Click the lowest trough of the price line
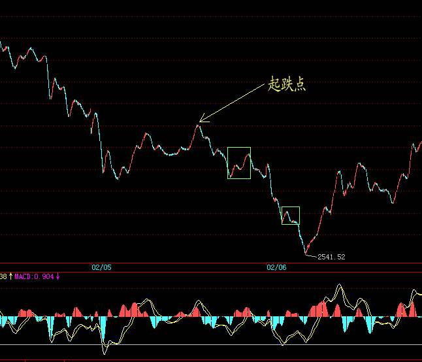Image resolution: width=422 pixels, height=362 pixels. pos(306,253)
